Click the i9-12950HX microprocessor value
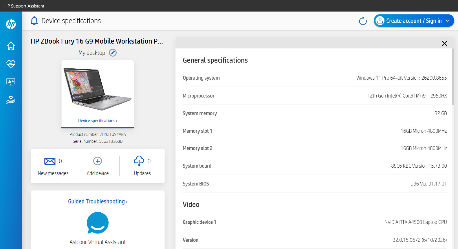The height and width of the screenshot is (249, 458). click(x=407, y=96)
